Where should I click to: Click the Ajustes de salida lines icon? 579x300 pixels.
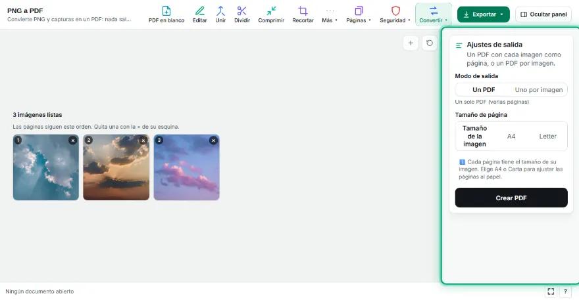[x=459, y=45]
